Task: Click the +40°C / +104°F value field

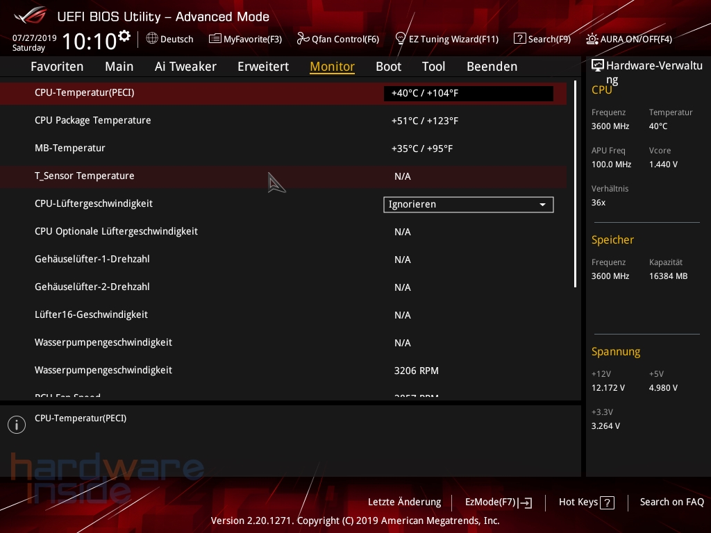Action: pos(469,94)
